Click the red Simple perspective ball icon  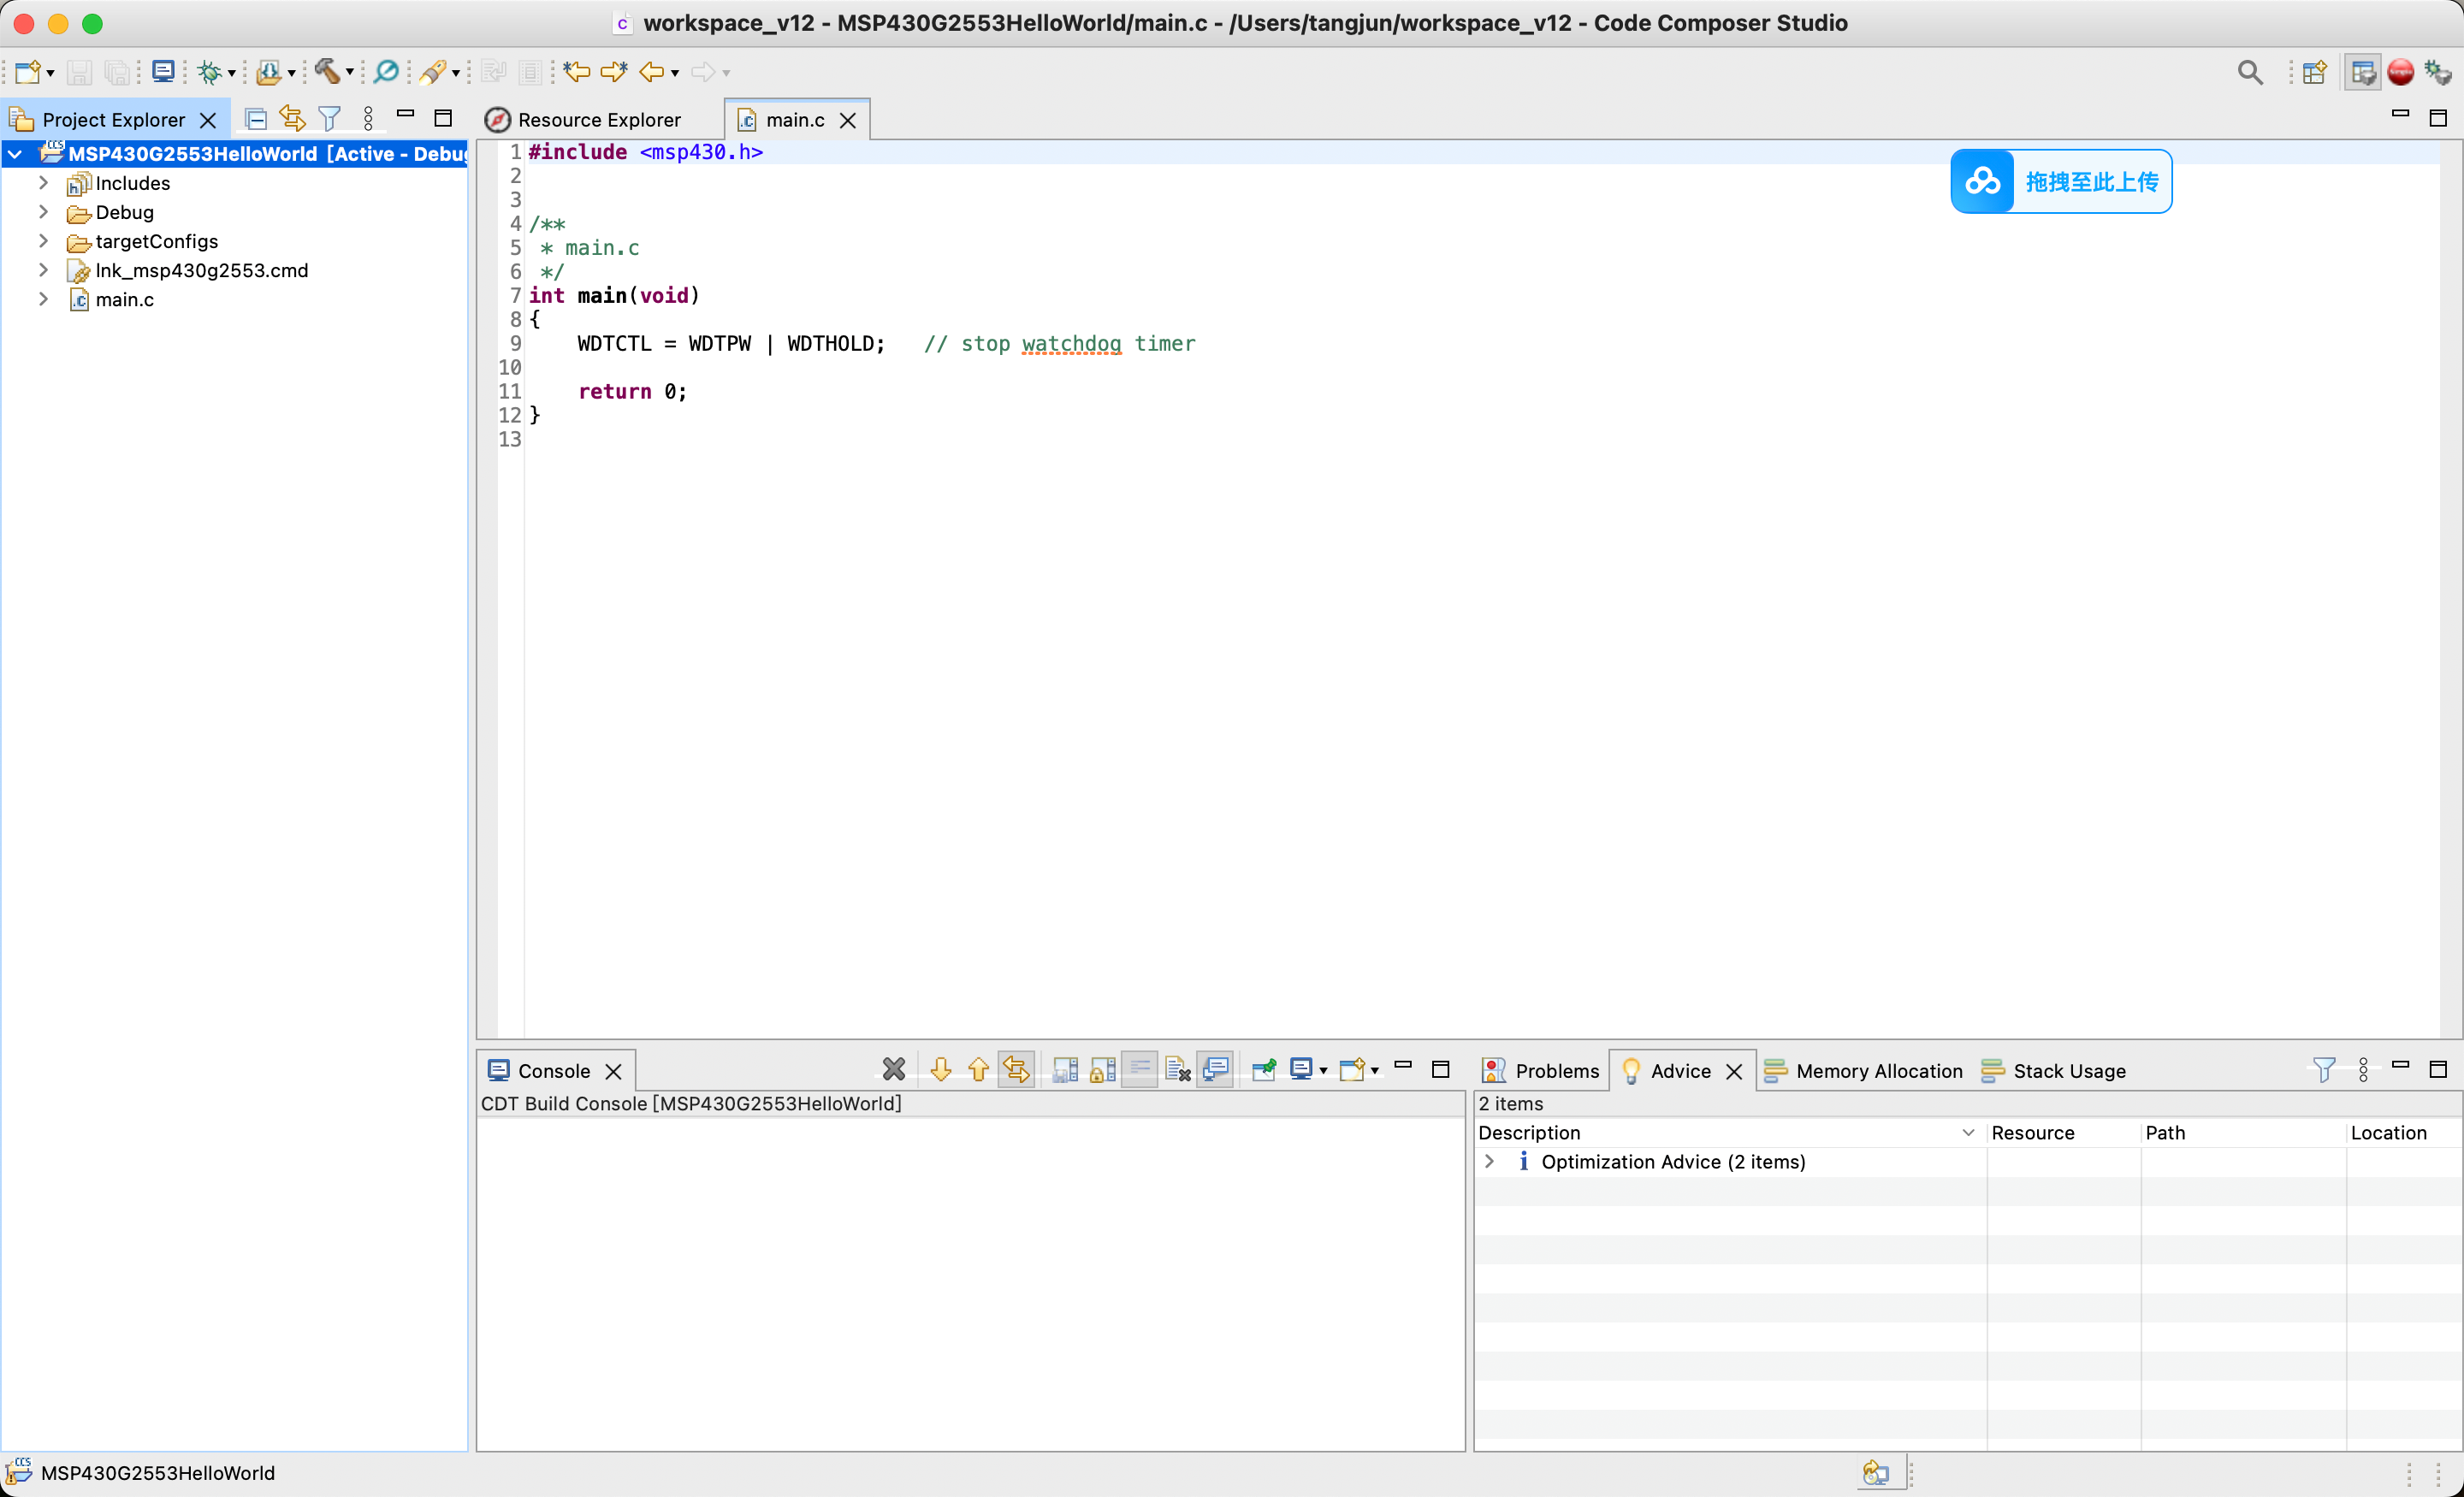[2401, 72]
